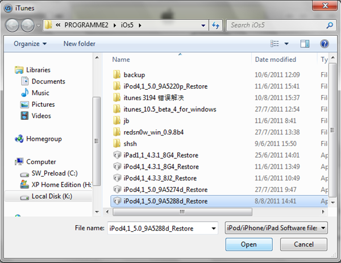Screen dimensions: 341x263
Task: Show parent folders via breadcrumb double chevron
Action: 58,25
